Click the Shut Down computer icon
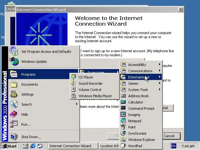 click(x=14, y=137)
